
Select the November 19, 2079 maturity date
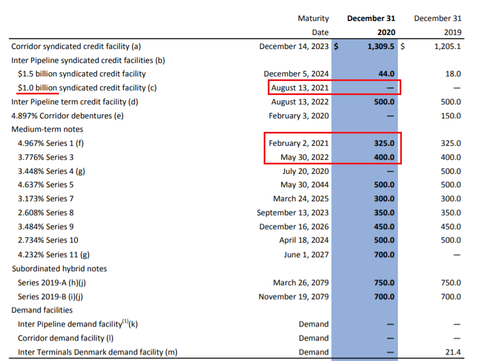point(293,297)
